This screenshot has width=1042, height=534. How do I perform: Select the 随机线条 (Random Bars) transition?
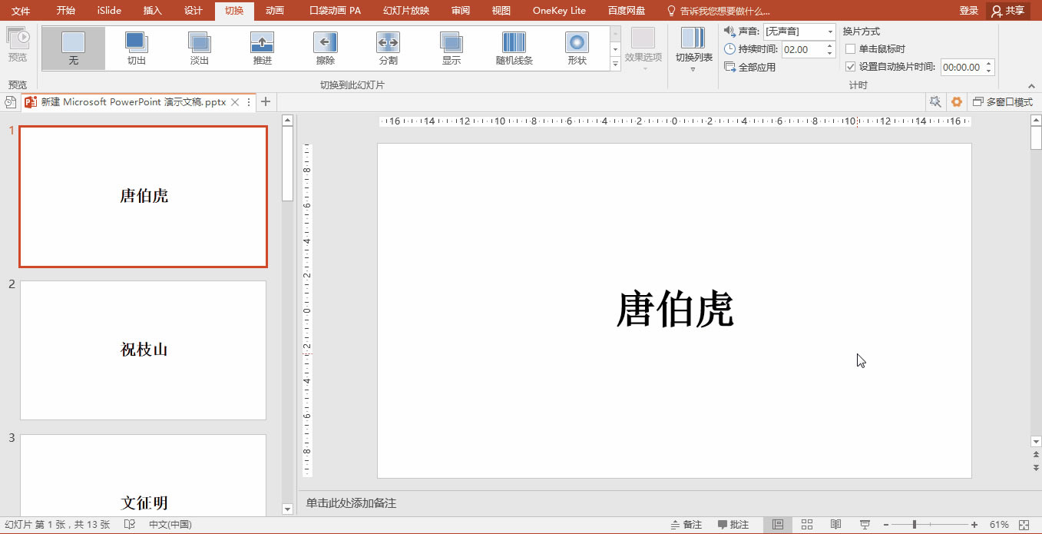514,48
